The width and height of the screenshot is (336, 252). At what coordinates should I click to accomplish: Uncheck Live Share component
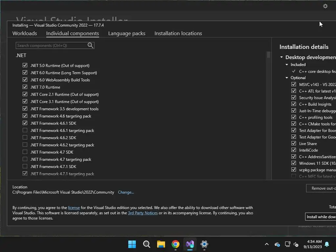click(x=294, y=143)
